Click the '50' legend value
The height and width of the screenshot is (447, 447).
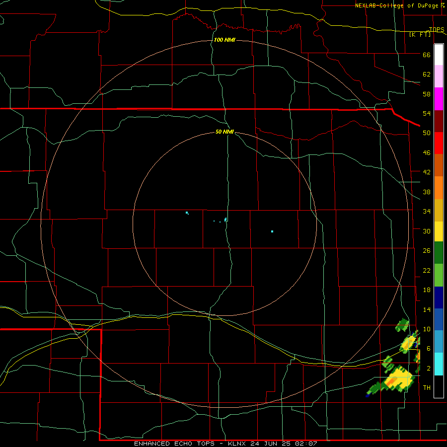pyautogui.click(x=427, y=133)
